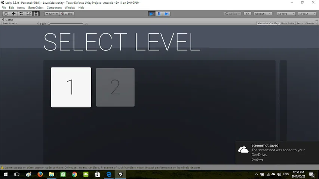Toggle Mute Audio in Game view

click(288, 23)
